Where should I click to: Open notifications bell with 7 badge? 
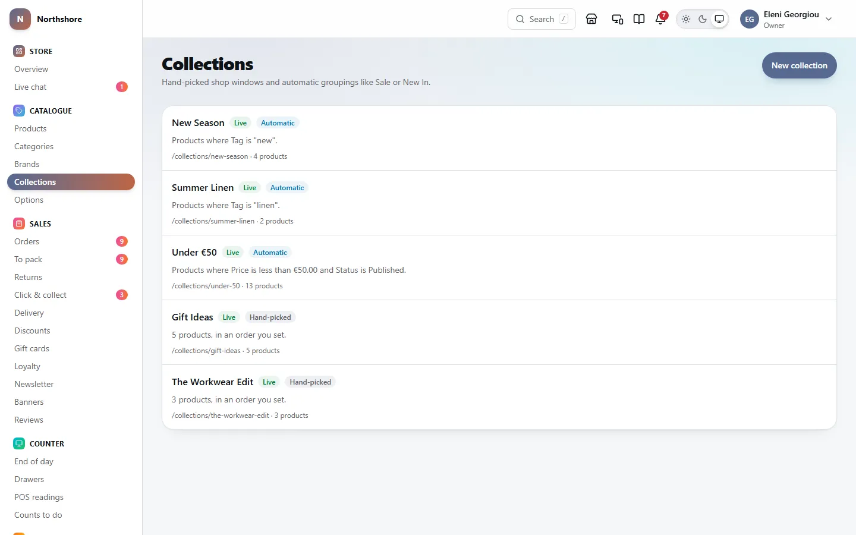[660, 19]
